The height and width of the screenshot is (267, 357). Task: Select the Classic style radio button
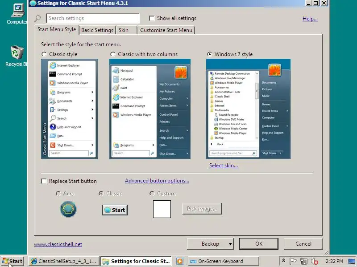[x=44, y=54]
